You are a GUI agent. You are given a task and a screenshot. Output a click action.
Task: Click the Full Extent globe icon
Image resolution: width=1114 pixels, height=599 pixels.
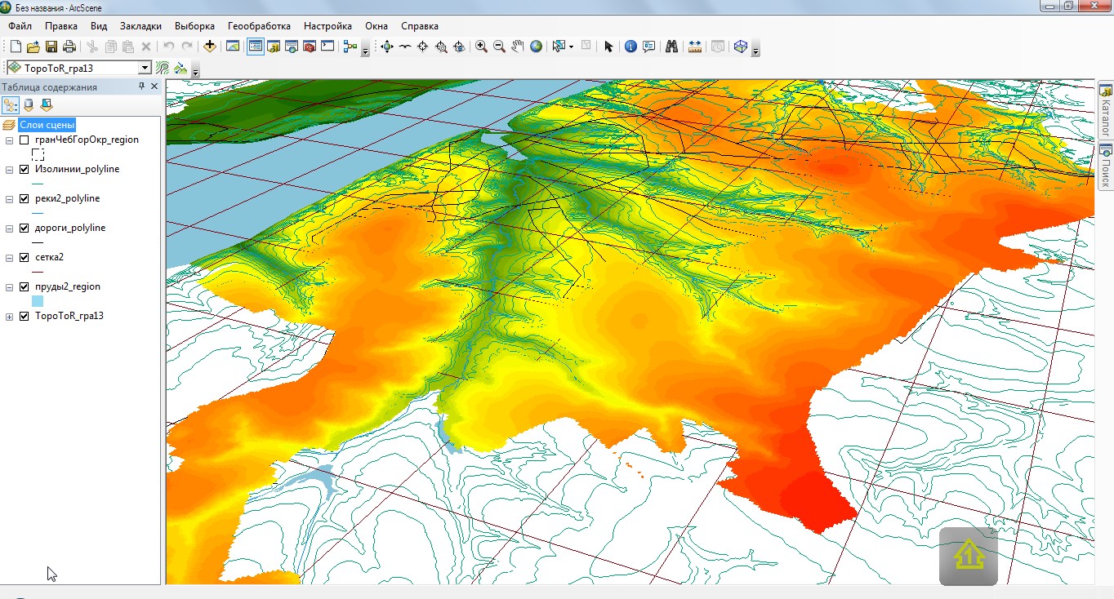click(536, 47)
